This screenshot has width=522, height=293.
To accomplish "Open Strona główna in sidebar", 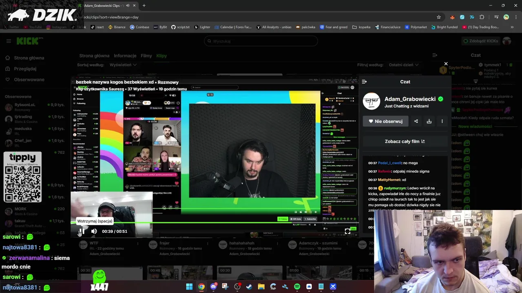I will click(24, 58).
